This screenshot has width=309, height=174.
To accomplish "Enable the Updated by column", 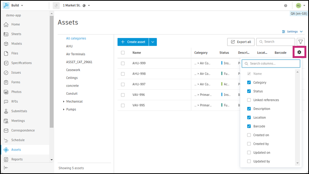I will click(x=249, y=161).
